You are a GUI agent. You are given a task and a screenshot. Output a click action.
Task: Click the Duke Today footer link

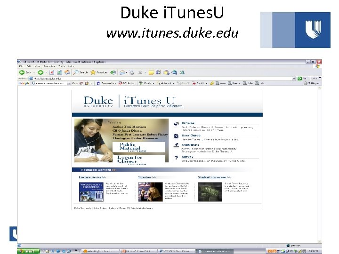pyautogui.click(x=100, y=208)
